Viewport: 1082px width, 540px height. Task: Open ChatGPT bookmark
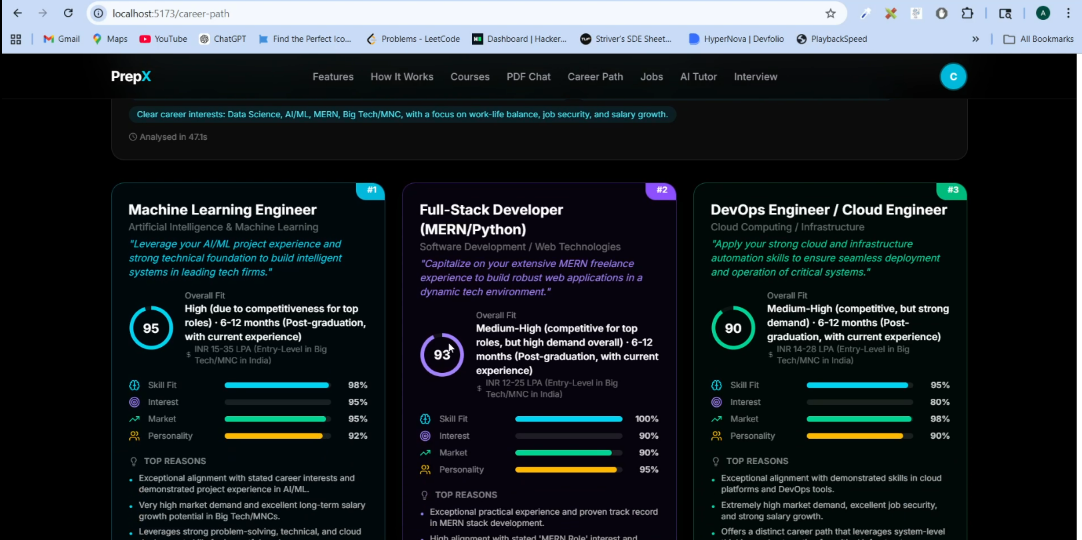pyautogui.click(x=223, y=39)
